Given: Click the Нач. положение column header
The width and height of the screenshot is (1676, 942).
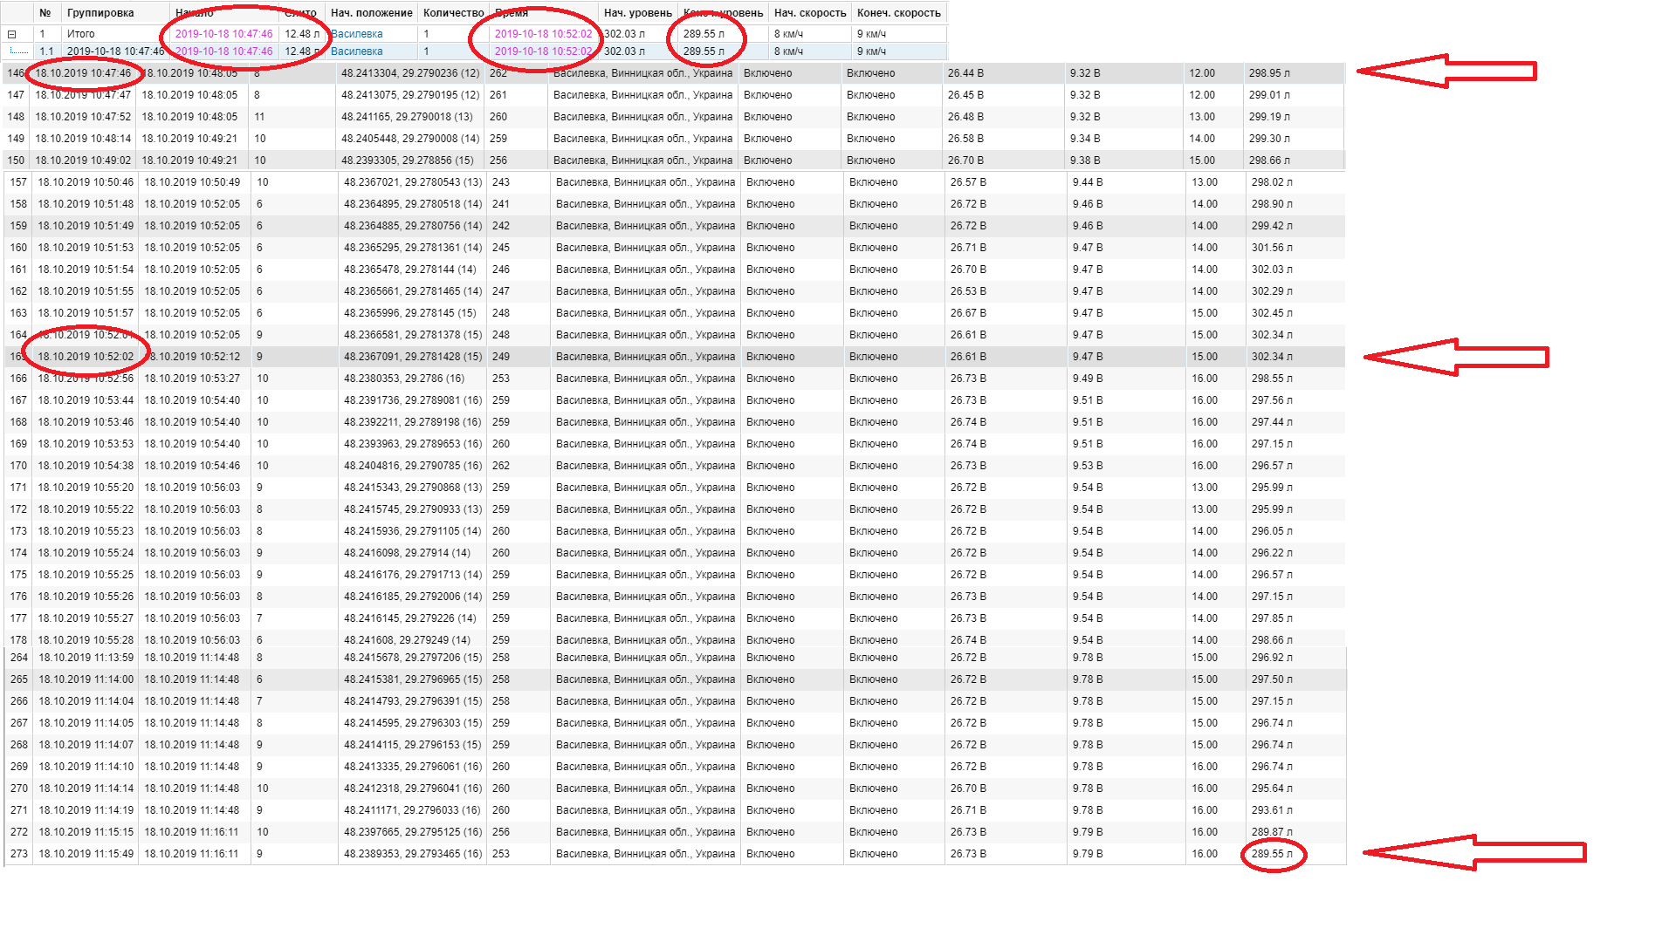Looking at the screenshot, I should tap(371, 13).
